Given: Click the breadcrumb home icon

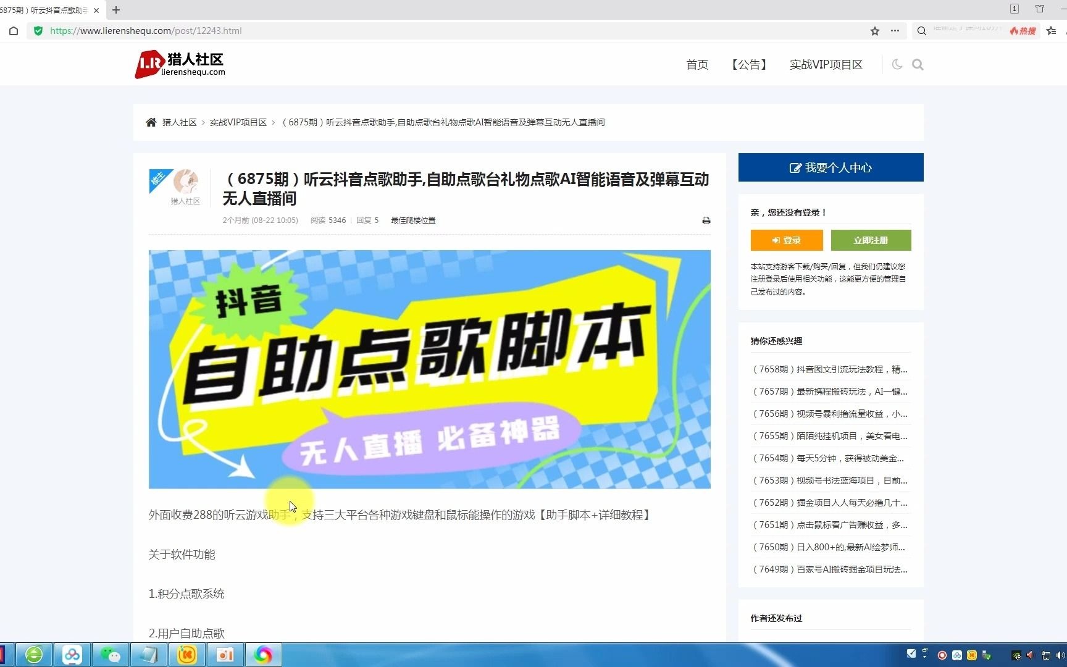Looking at the screenshot, I should [x=151, y=122].
